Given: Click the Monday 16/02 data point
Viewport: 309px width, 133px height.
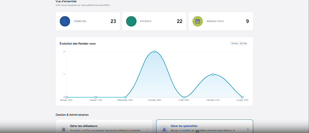Looking at the screenshot, I should 66,97.
